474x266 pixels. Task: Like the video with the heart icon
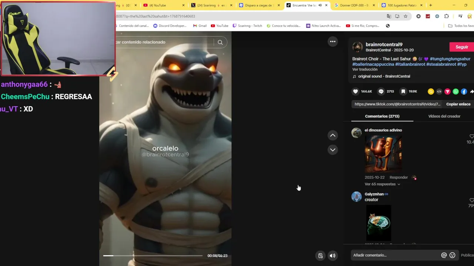(355, 91)
